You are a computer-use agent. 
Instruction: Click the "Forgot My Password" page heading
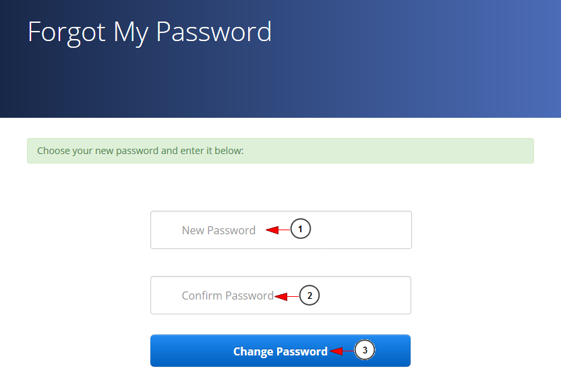149,32
